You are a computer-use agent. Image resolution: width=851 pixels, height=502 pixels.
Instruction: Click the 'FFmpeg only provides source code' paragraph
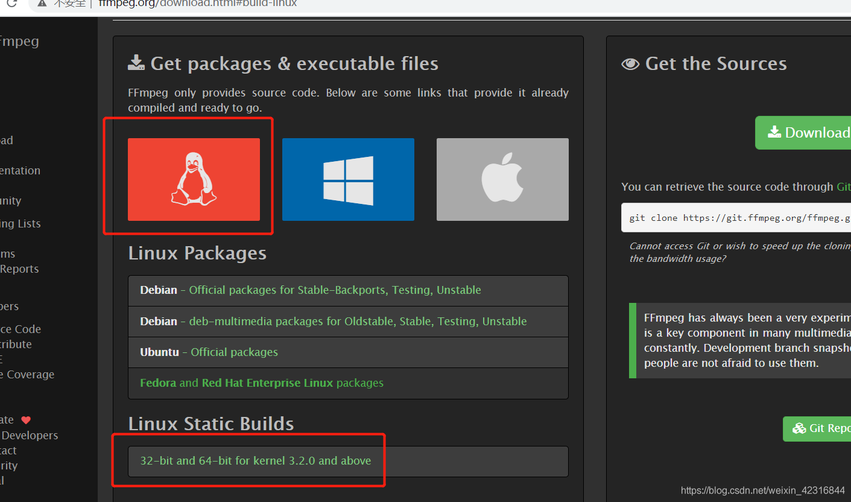[348, 100]
